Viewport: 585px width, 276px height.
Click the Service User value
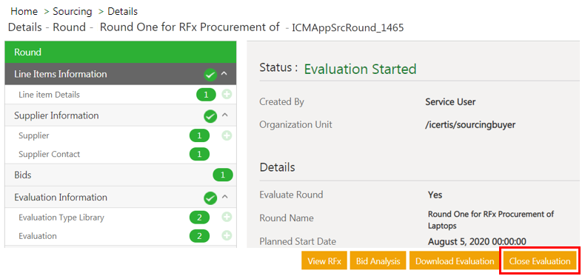[x=450, y=101]
